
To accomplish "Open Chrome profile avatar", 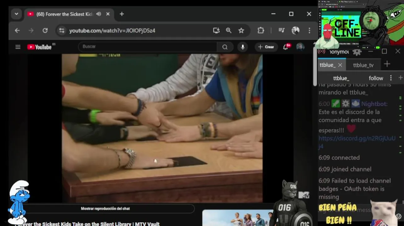I will pyautogui.click(x=295, y=30).
